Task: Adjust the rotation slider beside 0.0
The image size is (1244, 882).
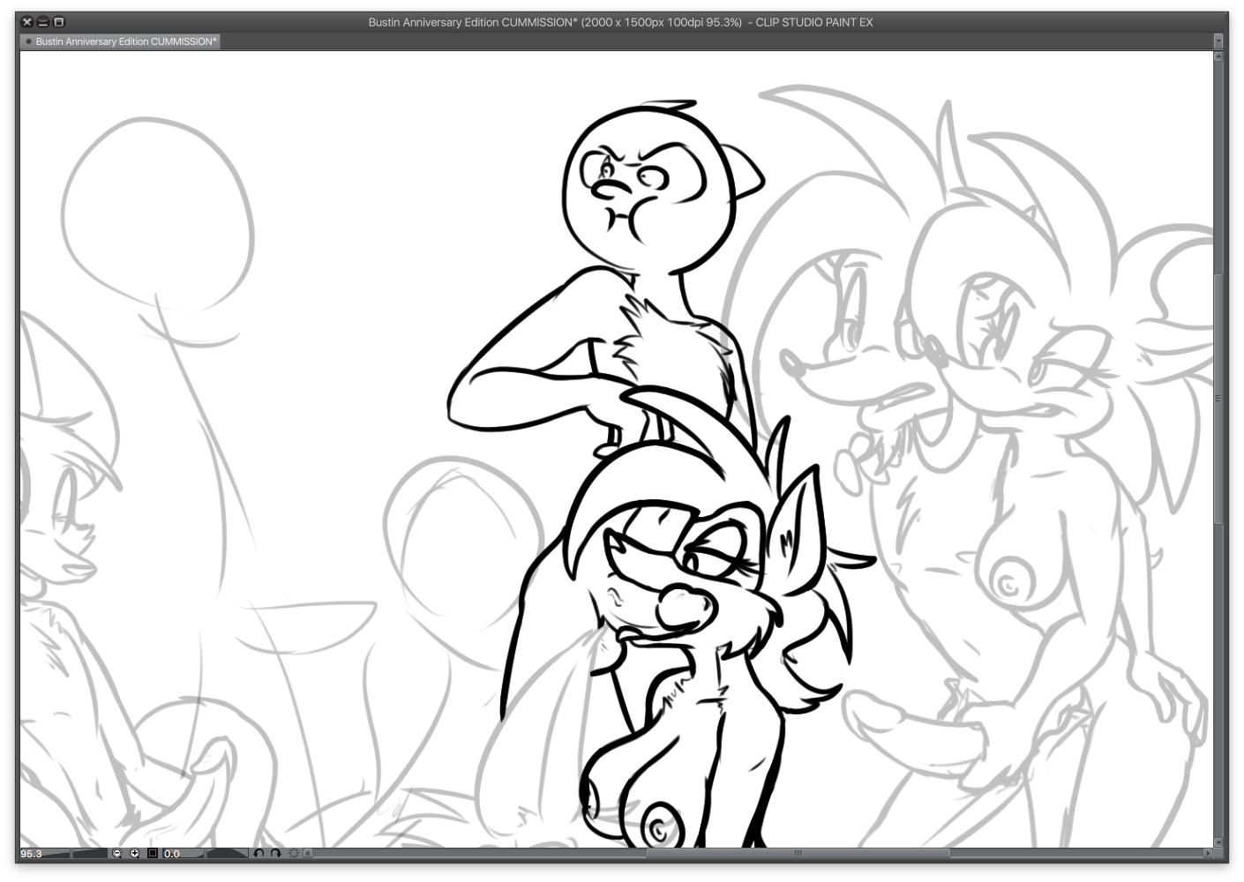Action: (215, 854)
